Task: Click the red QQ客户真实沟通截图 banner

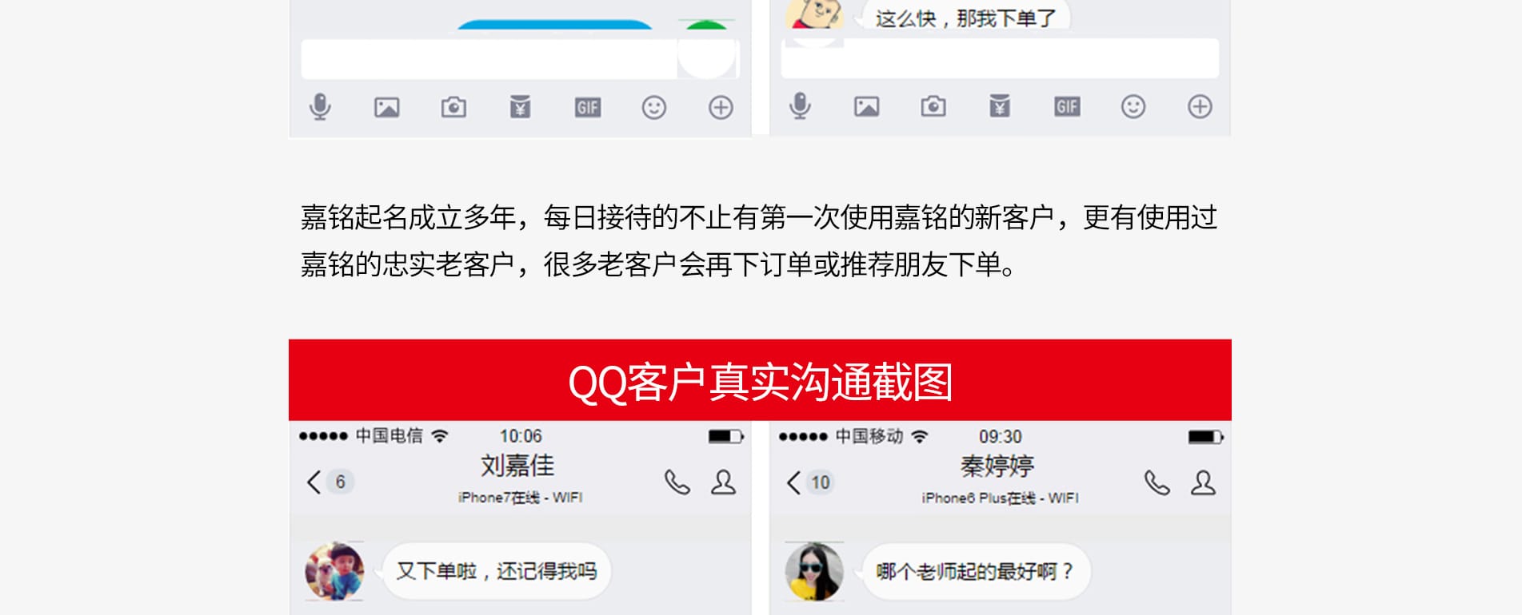Action: click(760, 380)
